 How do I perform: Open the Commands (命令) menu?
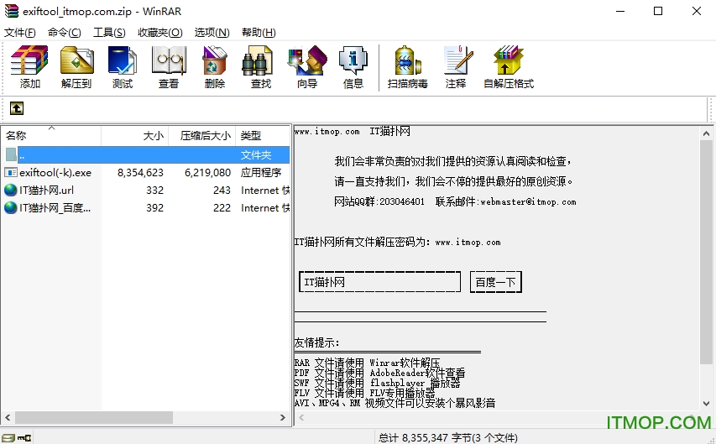64,33
